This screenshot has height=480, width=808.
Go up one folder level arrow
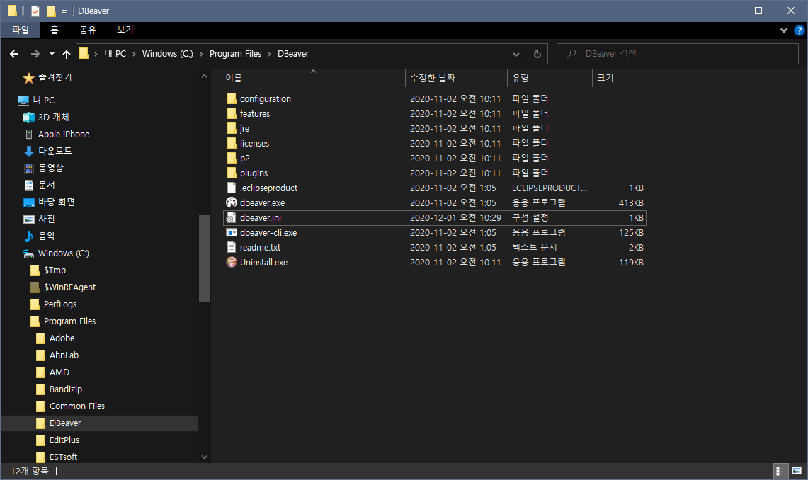[x=67, y=54]
